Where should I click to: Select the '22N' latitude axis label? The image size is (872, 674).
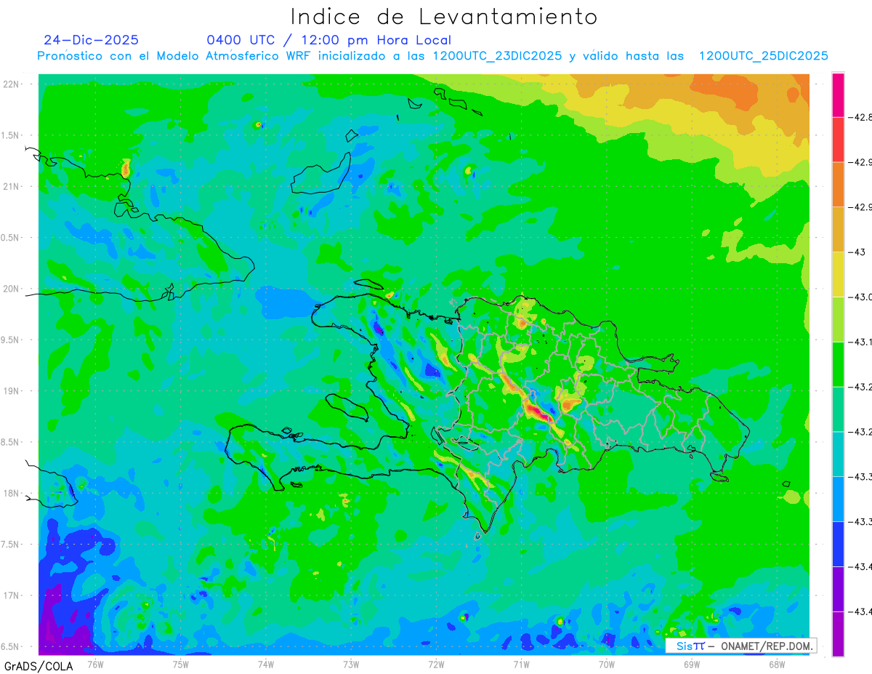click(11, 84)
